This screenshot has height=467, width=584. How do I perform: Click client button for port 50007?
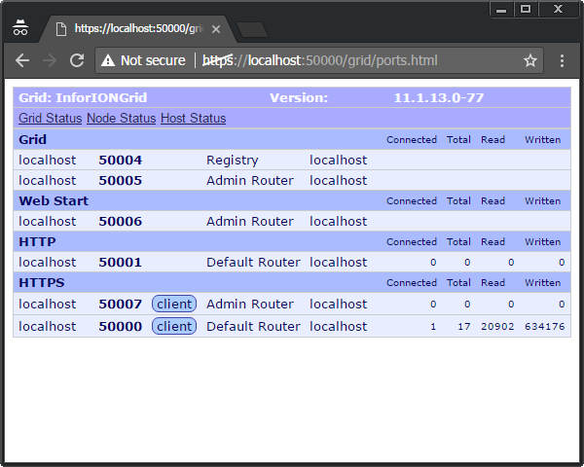tap(174, 305)
